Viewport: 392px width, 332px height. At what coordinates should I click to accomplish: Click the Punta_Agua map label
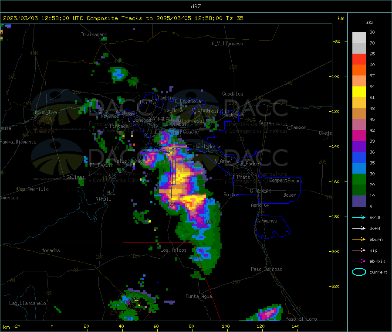point(199,296)
